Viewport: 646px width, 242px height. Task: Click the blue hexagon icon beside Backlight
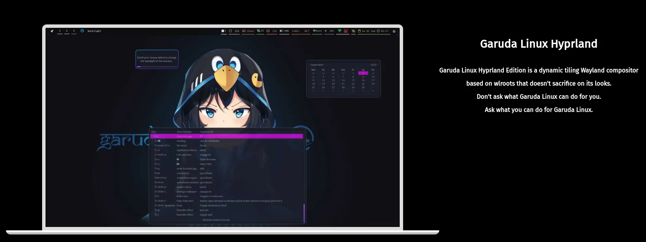click(x=82, y=31)
